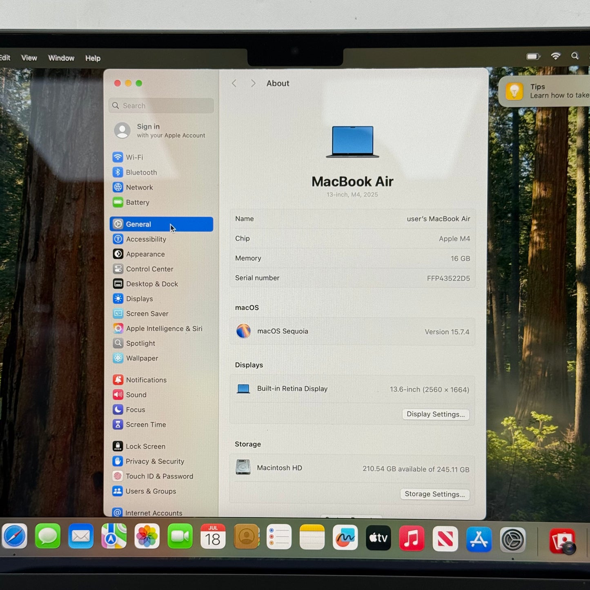Launch FaceTime from the Dock

point(180,536)
